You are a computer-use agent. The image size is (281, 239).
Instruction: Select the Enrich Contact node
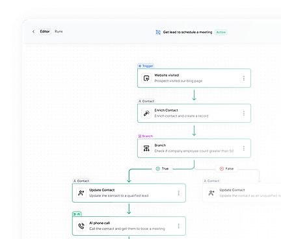coord(194,113)
